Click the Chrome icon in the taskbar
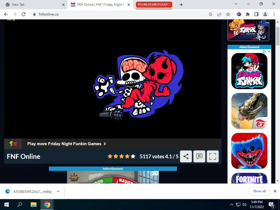Screen dimensions: 280x210 click(x=47, y=205)
